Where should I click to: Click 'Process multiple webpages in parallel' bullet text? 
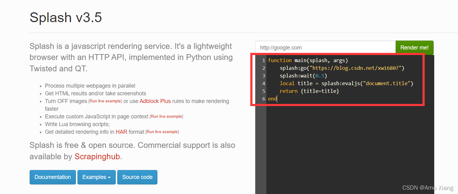click(90, 86)
